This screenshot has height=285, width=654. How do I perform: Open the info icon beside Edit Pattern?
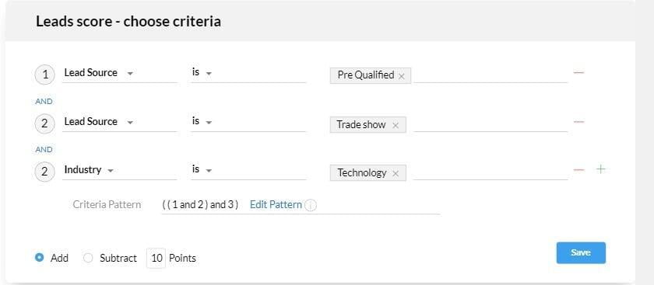coord(310,205)
